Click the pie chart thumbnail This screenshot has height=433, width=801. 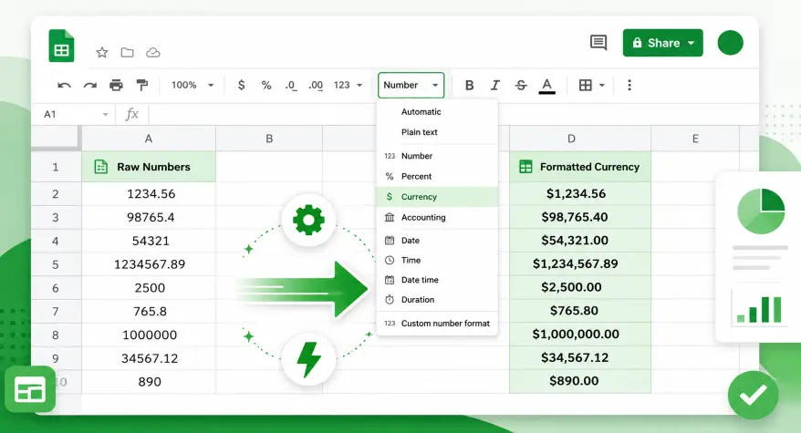click(x=761, y=211)
